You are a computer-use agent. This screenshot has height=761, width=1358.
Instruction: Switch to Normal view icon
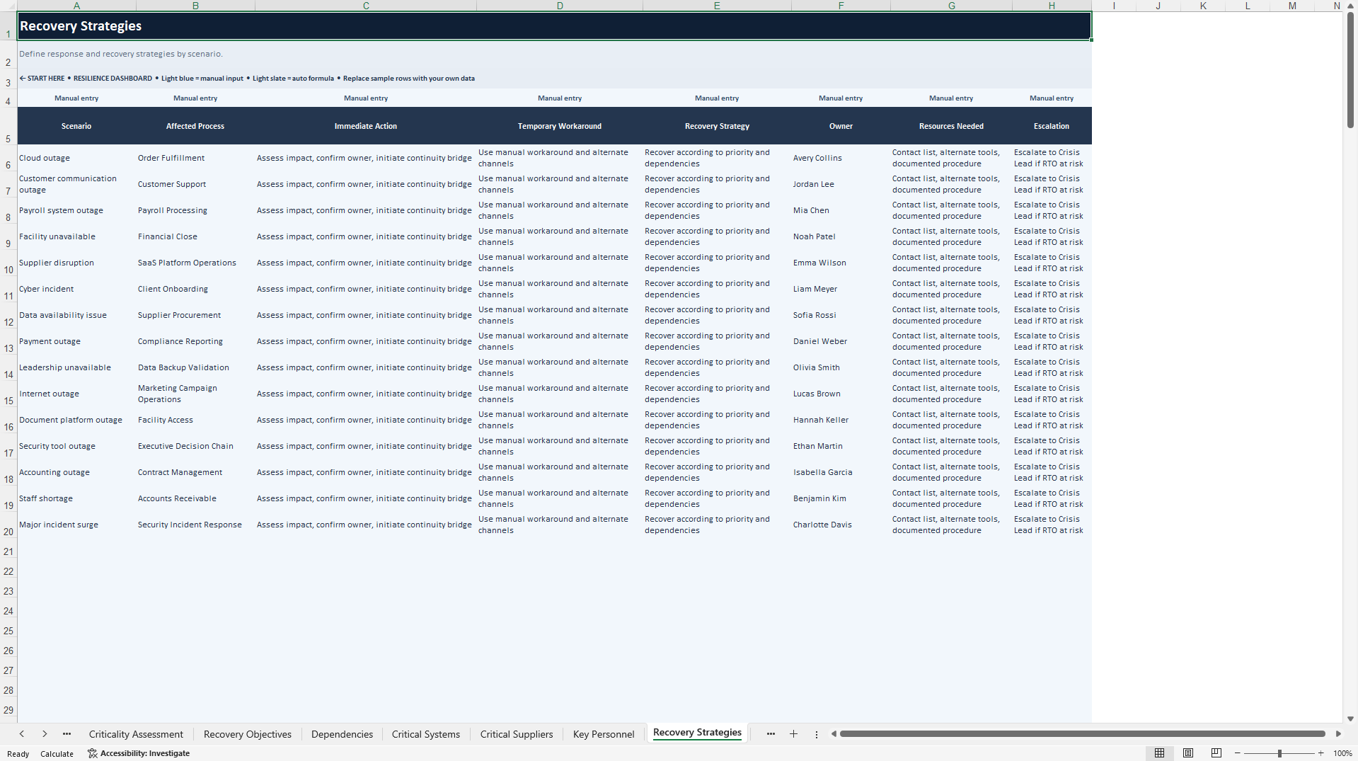coord(1159,753)
